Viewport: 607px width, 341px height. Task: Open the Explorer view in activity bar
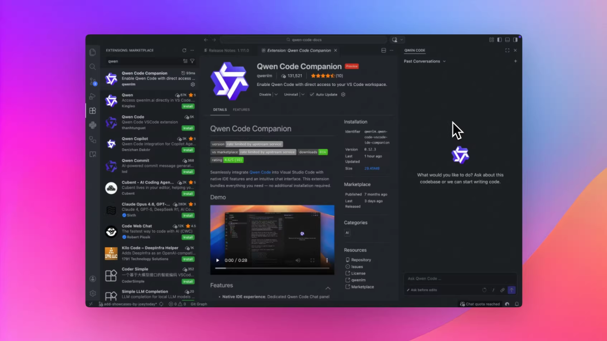(93, 52)
